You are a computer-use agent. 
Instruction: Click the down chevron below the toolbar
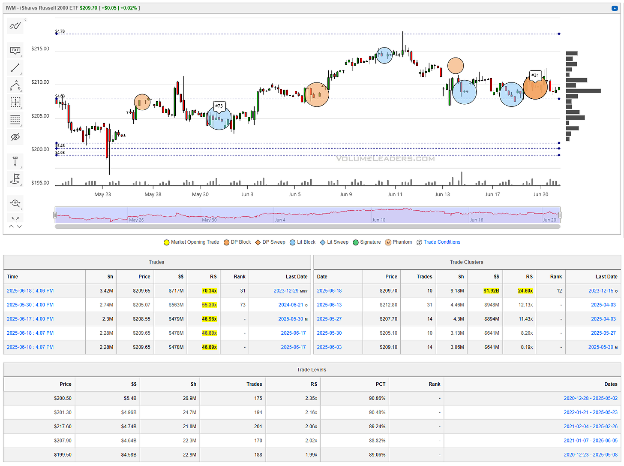[19, 226]
